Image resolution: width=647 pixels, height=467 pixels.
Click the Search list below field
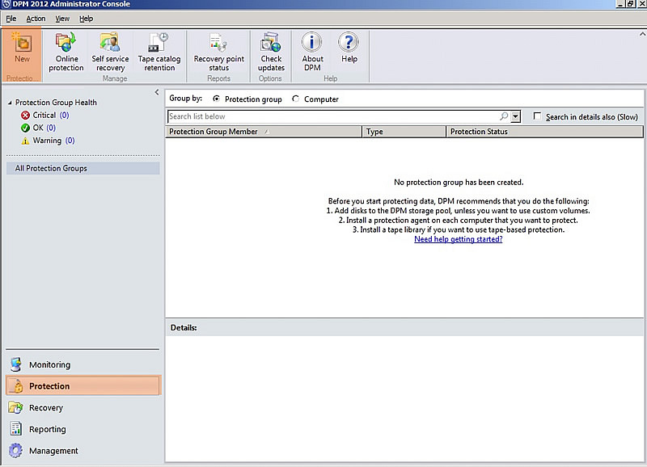(x=332, y=117)
